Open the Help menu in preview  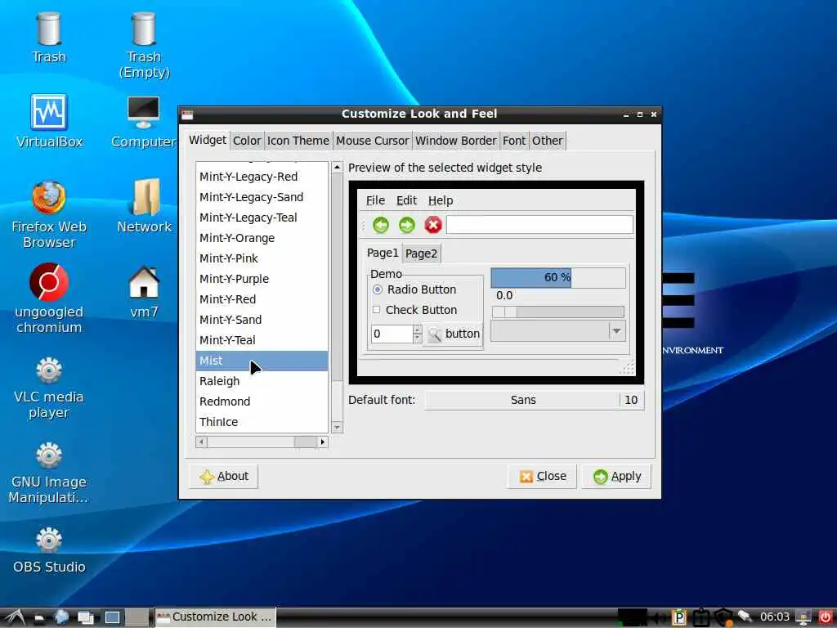click(x=441, y=201)
